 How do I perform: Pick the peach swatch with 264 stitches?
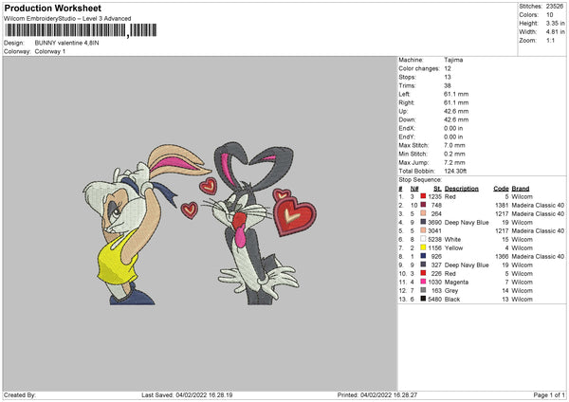click(423, 213)
